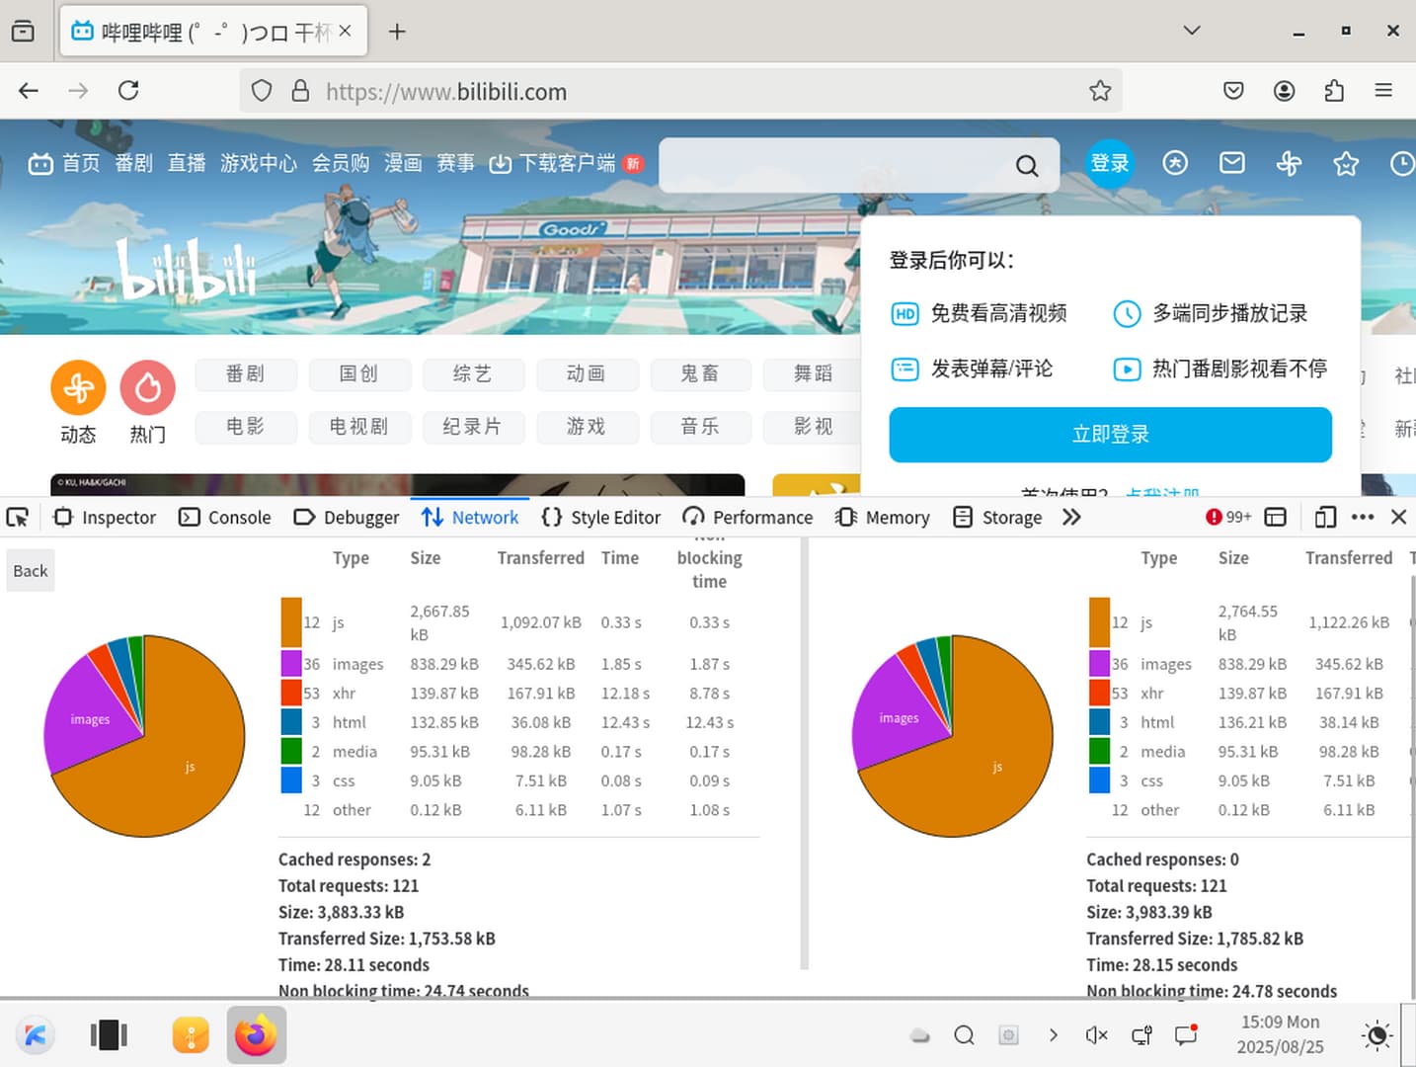Click the Back button in network statistics

point(31,571)
